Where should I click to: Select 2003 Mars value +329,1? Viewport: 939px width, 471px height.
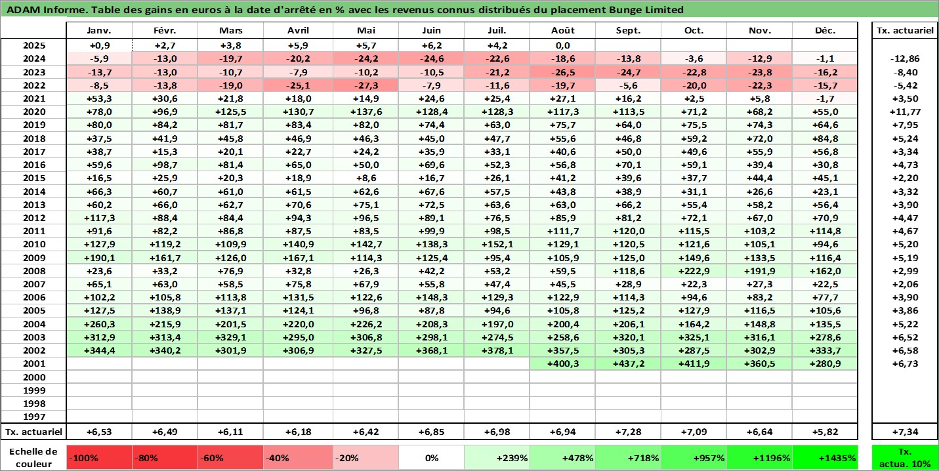point(230,337)
